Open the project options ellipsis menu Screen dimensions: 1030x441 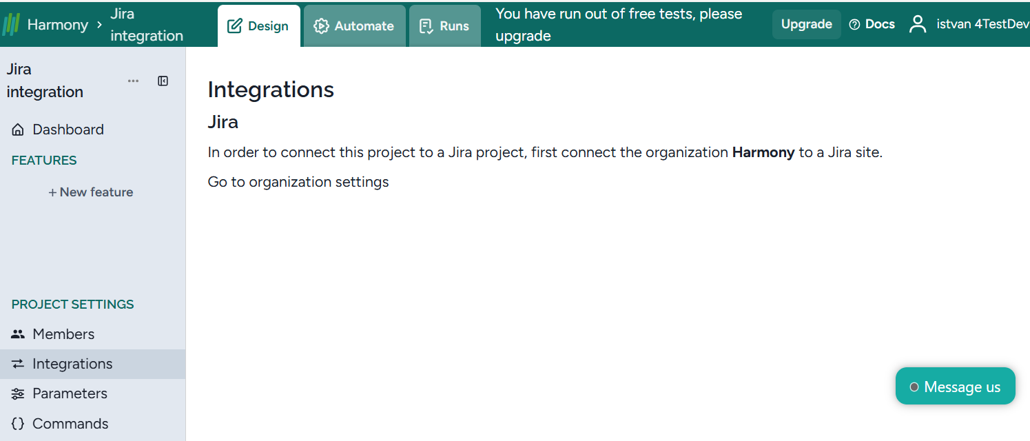coord(133,81)
